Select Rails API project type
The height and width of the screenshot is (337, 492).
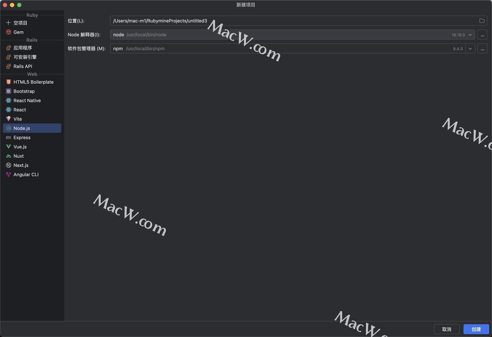point(32,66)
